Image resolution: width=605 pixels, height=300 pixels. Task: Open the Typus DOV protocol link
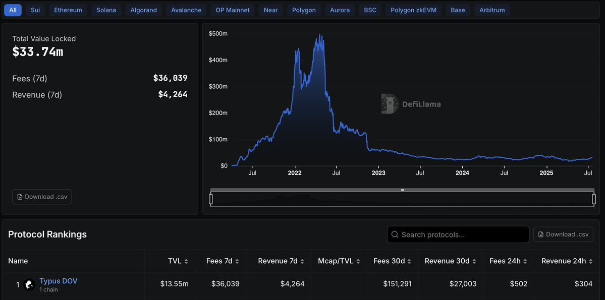[58, 281]
